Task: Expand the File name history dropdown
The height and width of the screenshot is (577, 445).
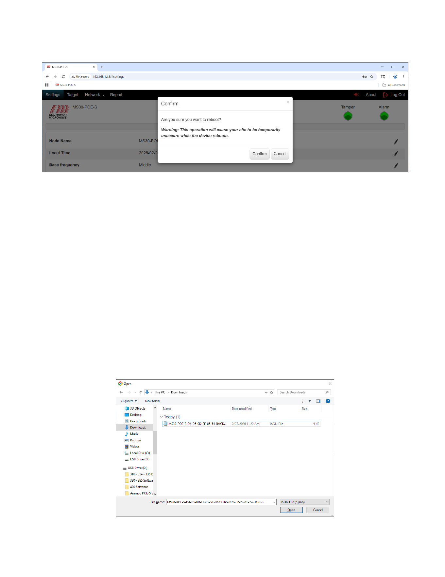Action: [274, 502]
